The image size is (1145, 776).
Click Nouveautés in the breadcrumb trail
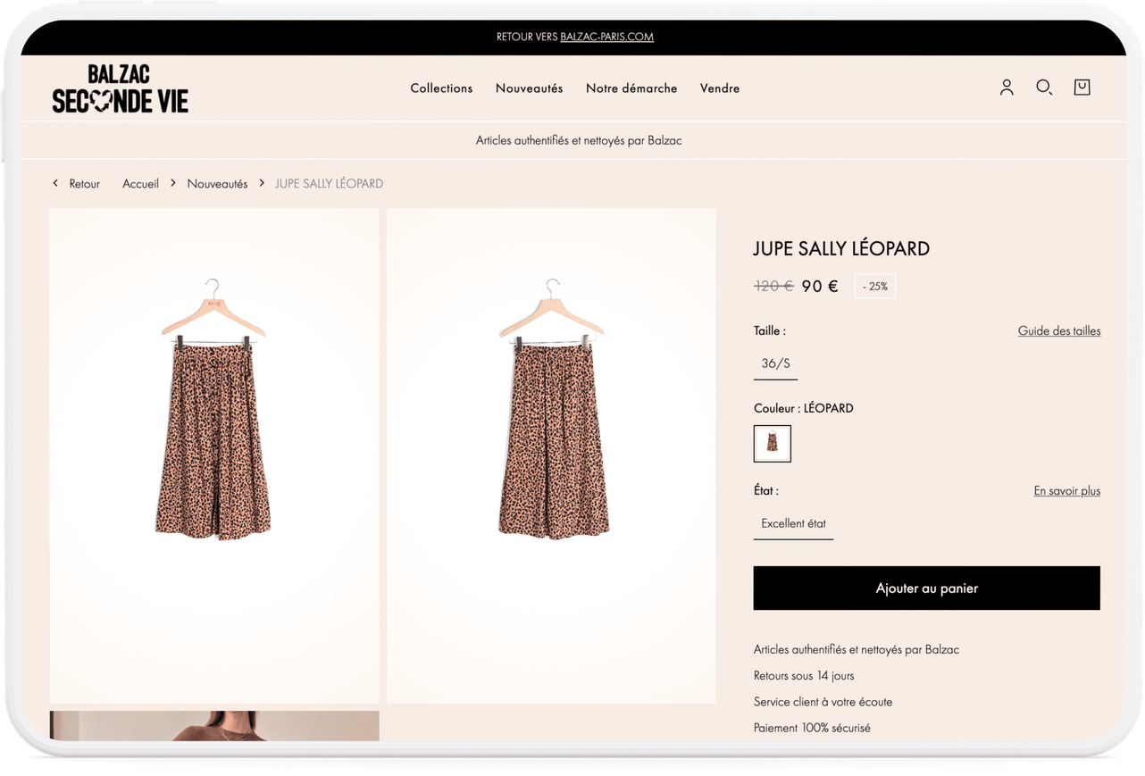tap(217, 183)
